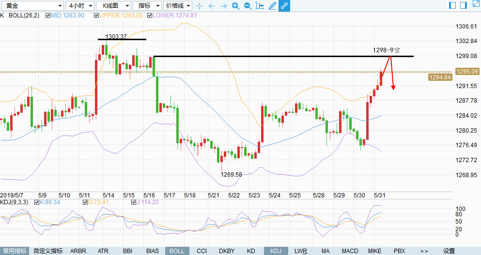Click the 设置 settings button
Screen dimensions: 481x255
pos(449,251)
